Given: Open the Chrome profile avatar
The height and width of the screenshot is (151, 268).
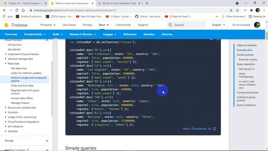Looking at the screenshot, I should coord(258,10).
